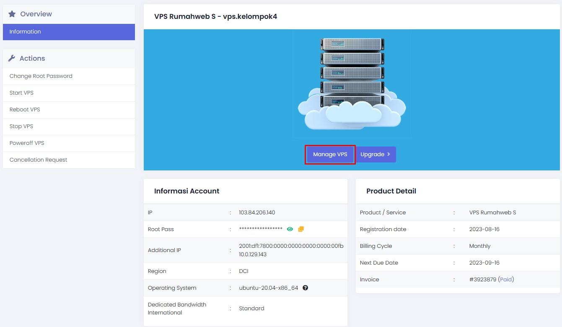Viewport: 562px width, 327px height.
Task: Select the Upgrade button chevron arrow
Action: 388,154
